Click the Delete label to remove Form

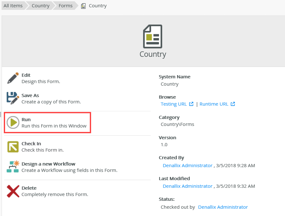tap(29, 188)
